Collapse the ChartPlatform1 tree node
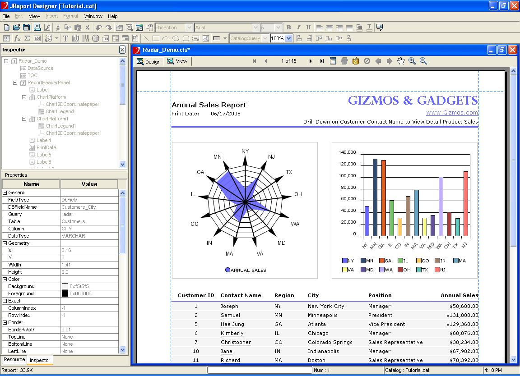 [24, 119]
